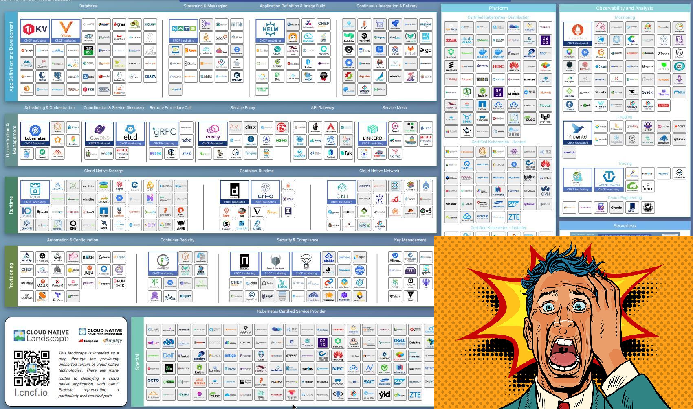Click the LINKERD service mesh card
This screenshot has height=409, width=693.
pyautogui.click(x=372, y=133)
